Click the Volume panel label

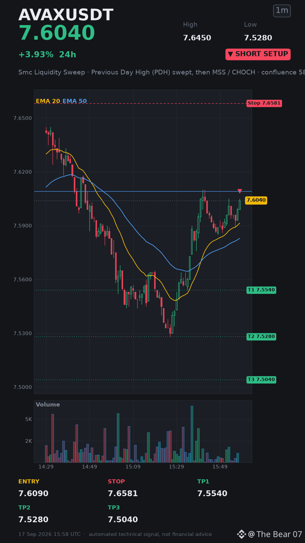click(x=48, y=405)
